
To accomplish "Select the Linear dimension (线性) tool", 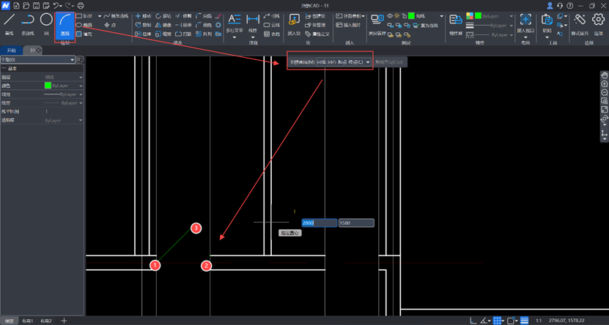I will tap(253, 25).
